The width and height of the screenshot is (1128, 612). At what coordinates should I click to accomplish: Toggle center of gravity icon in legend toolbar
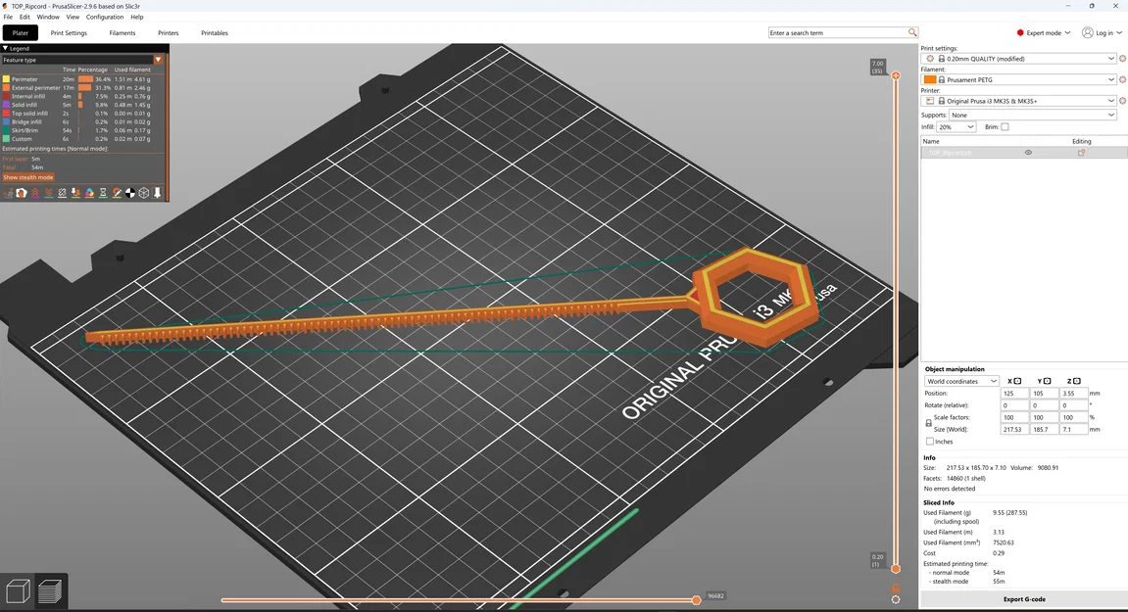pyautogui.click(x=130, y=193)
